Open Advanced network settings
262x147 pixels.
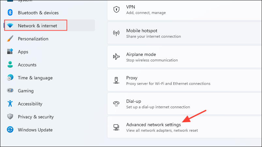point(184,127)
